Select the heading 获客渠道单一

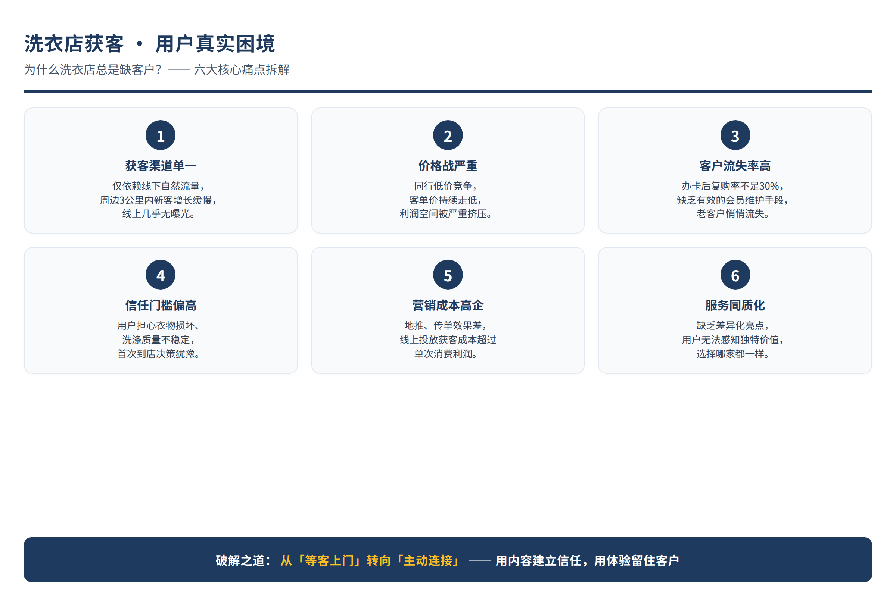[161, 166]
